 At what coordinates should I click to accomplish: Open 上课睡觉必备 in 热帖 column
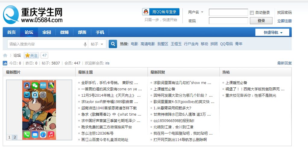[236, 83]
